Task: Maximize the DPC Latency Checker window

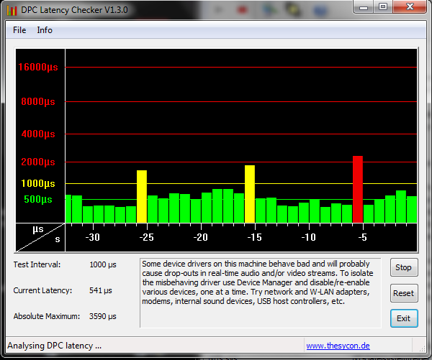Action: (383, 6)
